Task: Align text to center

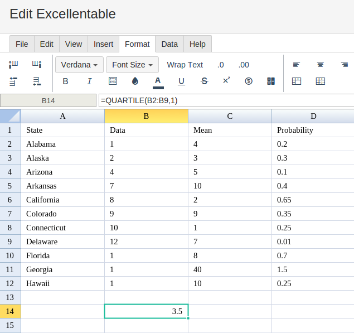Action: tap(320, 65)
